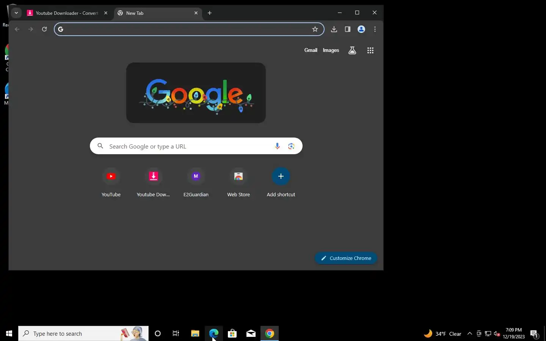
Task: Open the Youtube Downloader shortcut
Action: point(154,183)
